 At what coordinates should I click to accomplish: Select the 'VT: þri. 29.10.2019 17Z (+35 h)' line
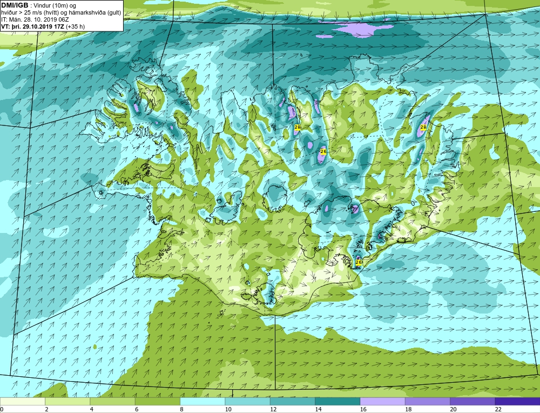coord(43,26)
